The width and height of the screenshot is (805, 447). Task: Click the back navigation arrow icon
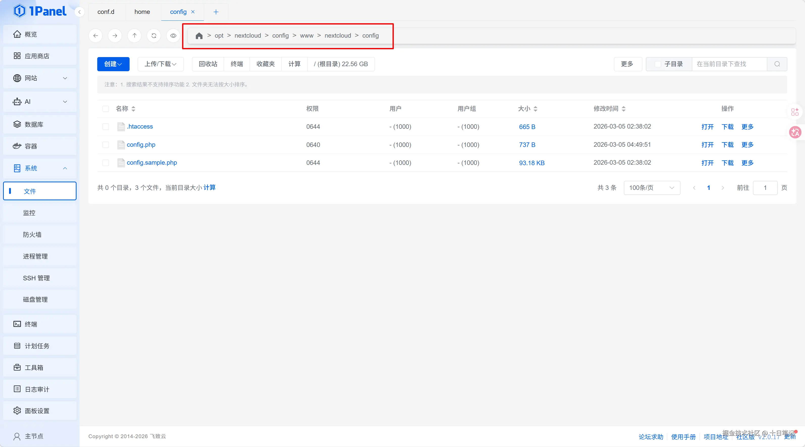click(x=96, y=36)
